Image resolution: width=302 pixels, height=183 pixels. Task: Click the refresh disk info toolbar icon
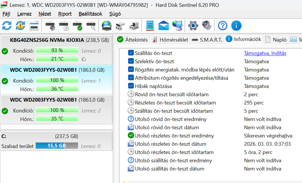click(x=7, y=26)
